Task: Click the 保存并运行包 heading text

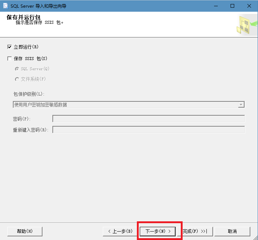Action: [x=23, y=17]
